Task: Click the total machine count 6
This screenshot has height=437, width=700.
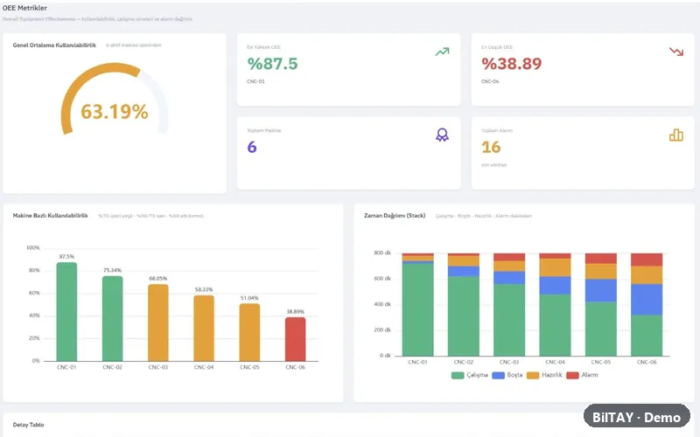Action: coord(252,147)
